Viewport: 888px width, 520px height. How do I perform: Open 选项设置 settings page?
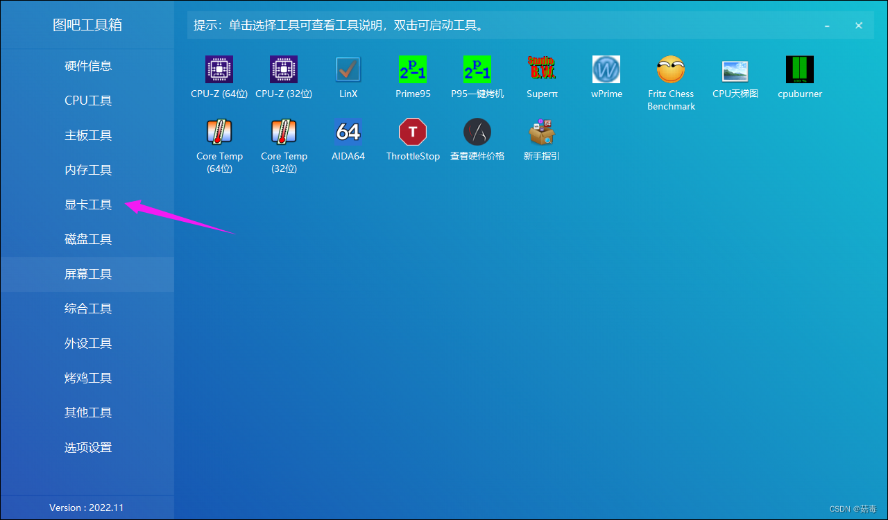click(87, 448)
